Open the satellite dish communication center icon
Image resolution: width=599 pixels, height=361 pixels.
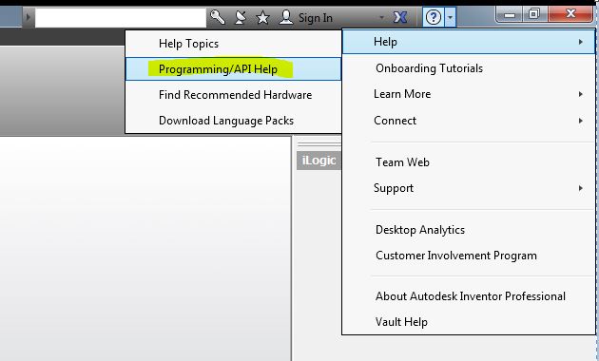[241, 17]
